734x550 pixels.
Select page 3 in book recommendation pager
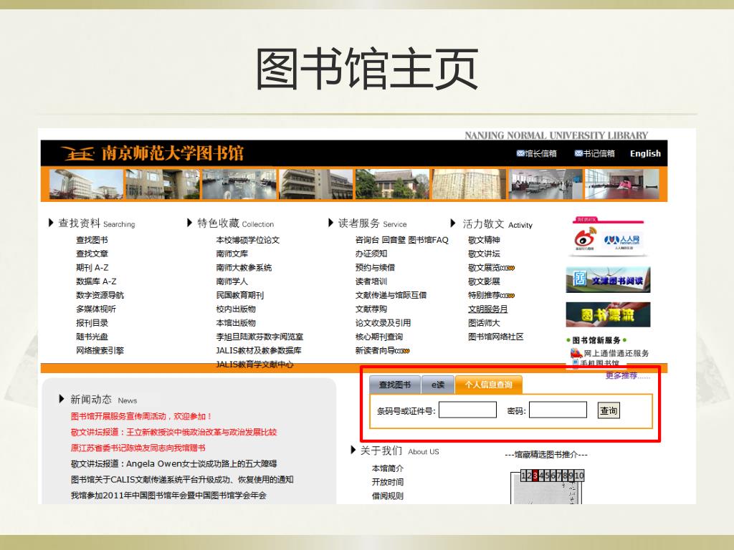[535, 476]
